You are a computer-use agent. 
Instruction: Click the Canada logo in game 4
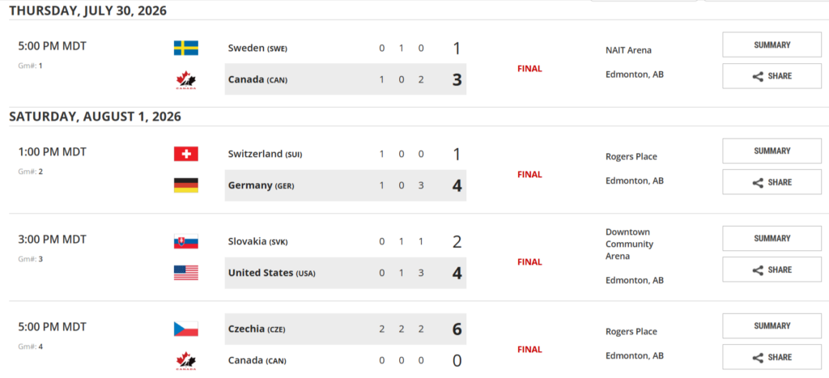click(x=185, y=361)
